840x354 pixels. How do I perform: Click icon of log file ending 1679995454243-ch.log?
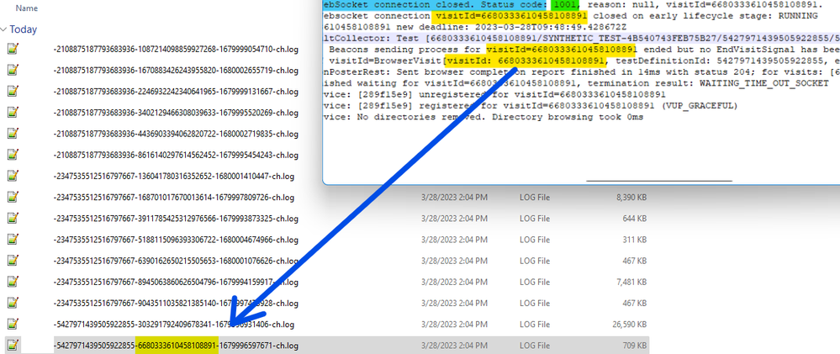coord(13,155)
